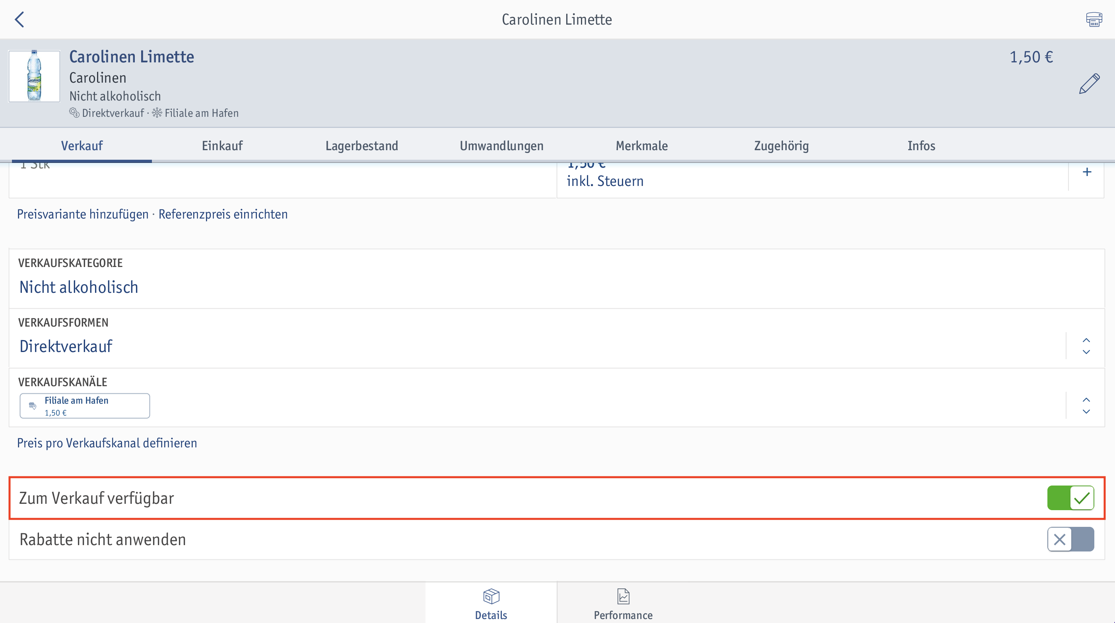Expand the Verkaufsformen selector arrows
The height and width of the screenshot is (623, 1115).
tap(1086, 346)
